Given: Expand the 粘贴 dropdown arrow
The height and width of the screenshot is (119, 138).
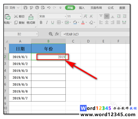Looking at the screenshot, I should click(11, 22).
